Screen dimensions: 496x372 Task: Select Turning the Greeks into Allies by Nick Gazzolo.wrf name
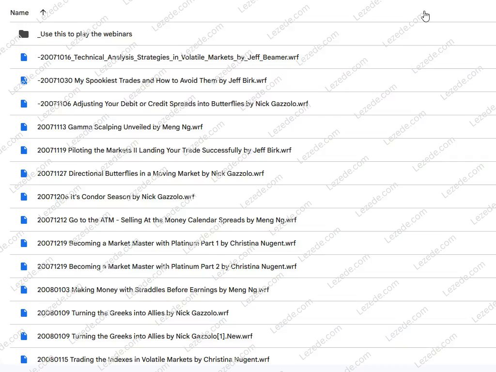tap(133, 313)
